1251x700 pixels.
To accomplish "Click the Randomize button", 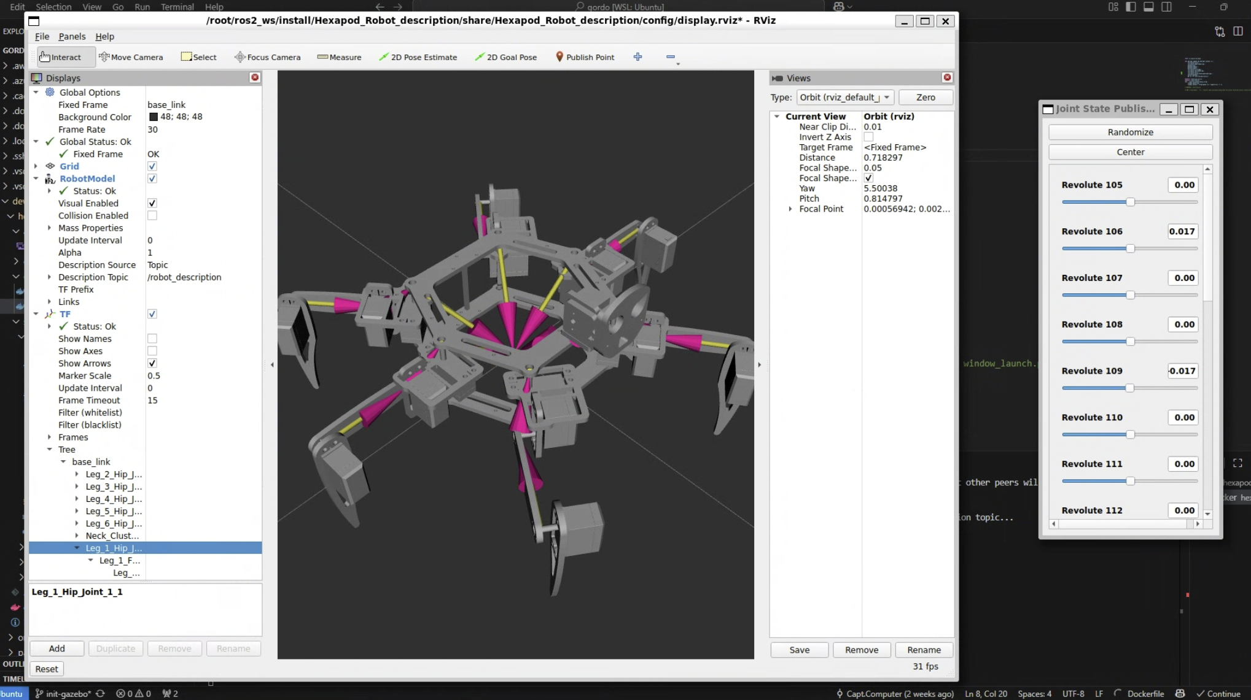I will click(x=1130, y=132).
